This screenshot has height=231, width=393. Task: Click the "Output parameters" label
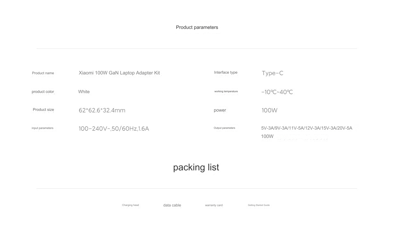224,128
